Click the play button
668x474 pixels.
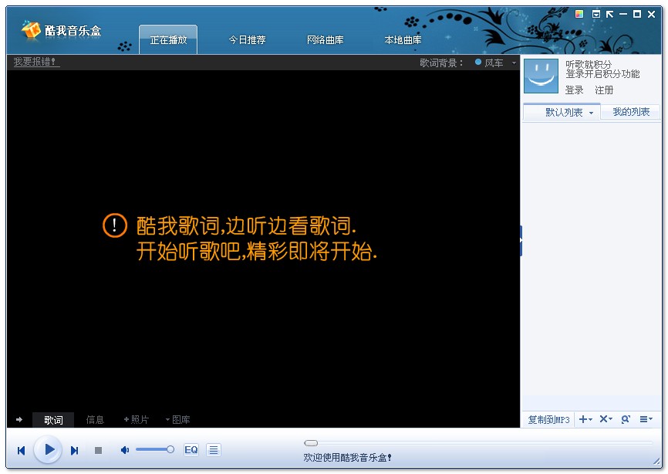click(49, 449)
